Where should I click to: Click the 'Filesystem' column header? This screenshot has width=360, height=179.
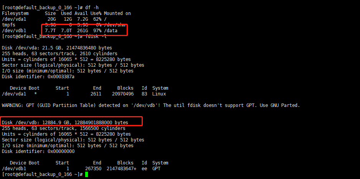15,13
